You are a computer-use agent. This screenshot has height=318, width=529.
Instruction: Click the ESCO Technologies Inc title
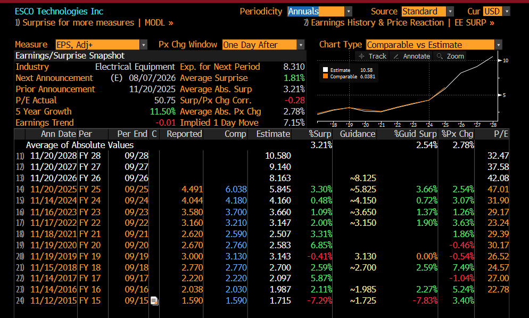(59, 11)
